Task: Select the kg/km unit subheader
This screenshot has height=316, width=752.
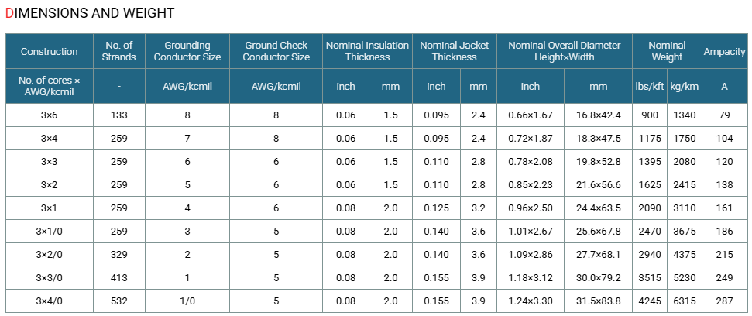Action: (x=685, y=86)
